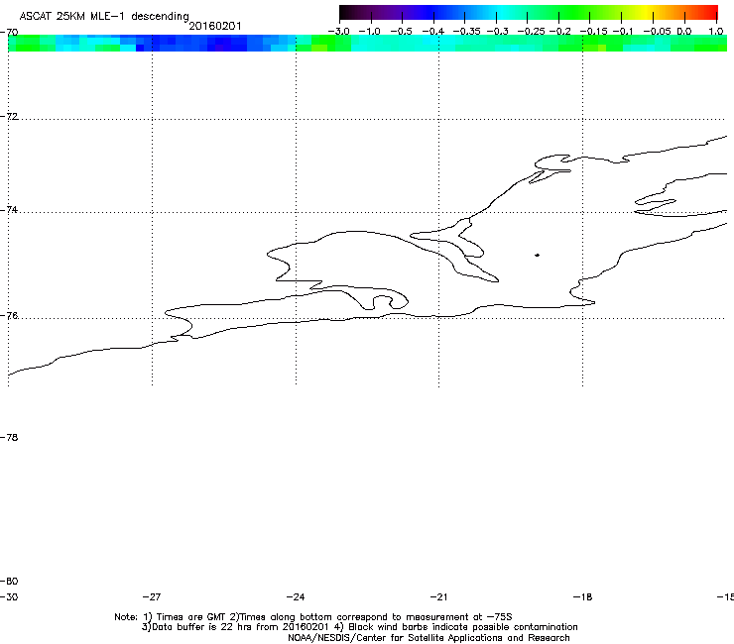This screenshot has width=734, height=644.
Task: Click the color bar label -0.4
Action: tap(433, 32)
